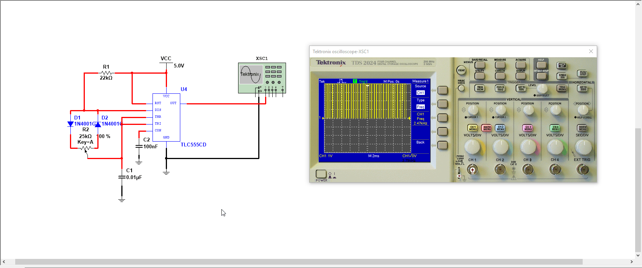
Task: Click the CH 4 VOLTS/DIV knob
Action: tap(555, 147)
